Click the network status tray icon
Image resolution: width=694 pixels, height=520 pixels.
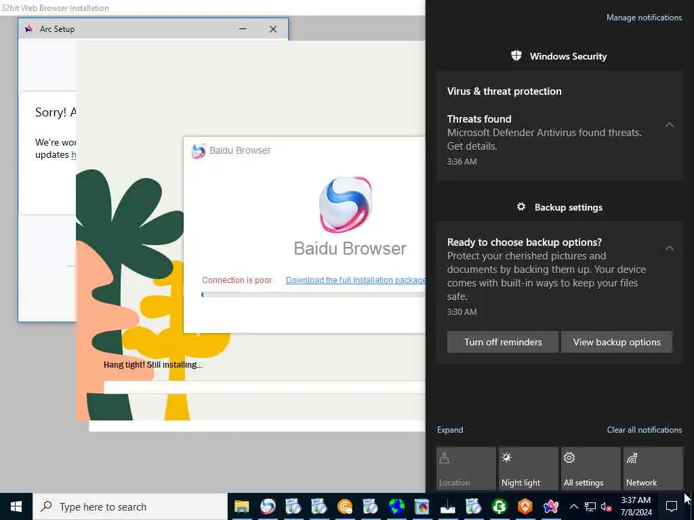[590, 506]
